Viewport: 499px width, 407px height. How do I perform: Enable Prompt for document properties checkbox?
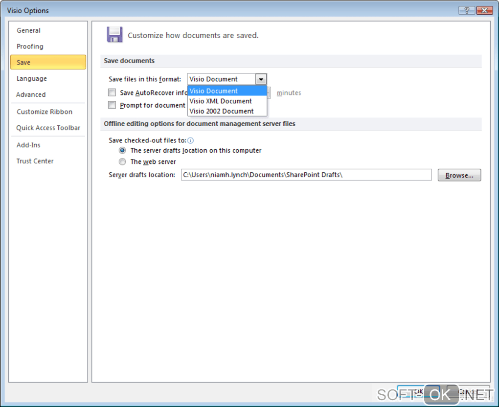click(112, 105)
